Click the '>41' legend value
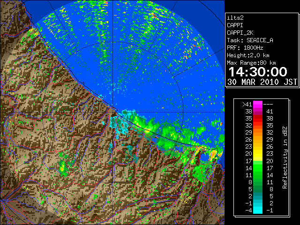Image resolution: width=300 pixels, height=225 pixels. click(247, 104)
